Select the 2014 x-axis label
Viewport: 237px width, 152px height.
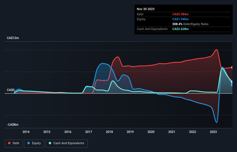coord(26,132)
